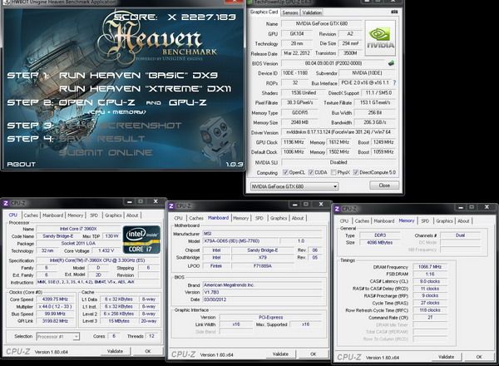The image size is (499, 366).
Task: Click the GPU-Z BIOS Version field
Action: point(333,63)
